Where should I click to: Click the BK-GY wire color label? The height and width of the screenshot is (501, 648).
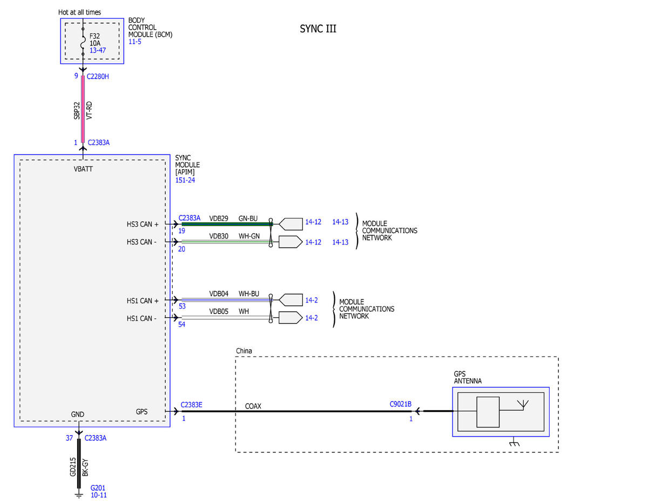click(x=85, y=466)
